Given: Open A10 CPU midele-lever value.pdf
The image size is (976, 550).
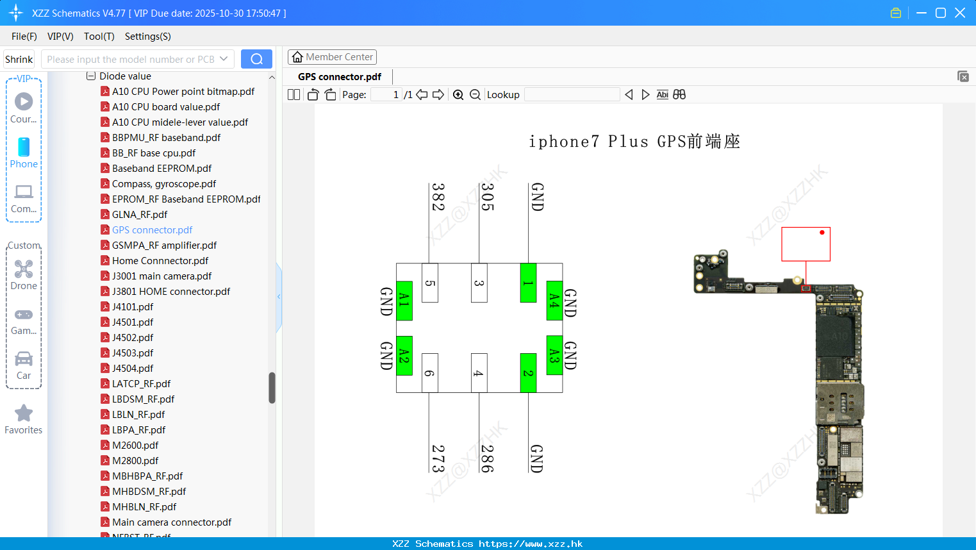Looking at the screenshot, I should point(180,122).
